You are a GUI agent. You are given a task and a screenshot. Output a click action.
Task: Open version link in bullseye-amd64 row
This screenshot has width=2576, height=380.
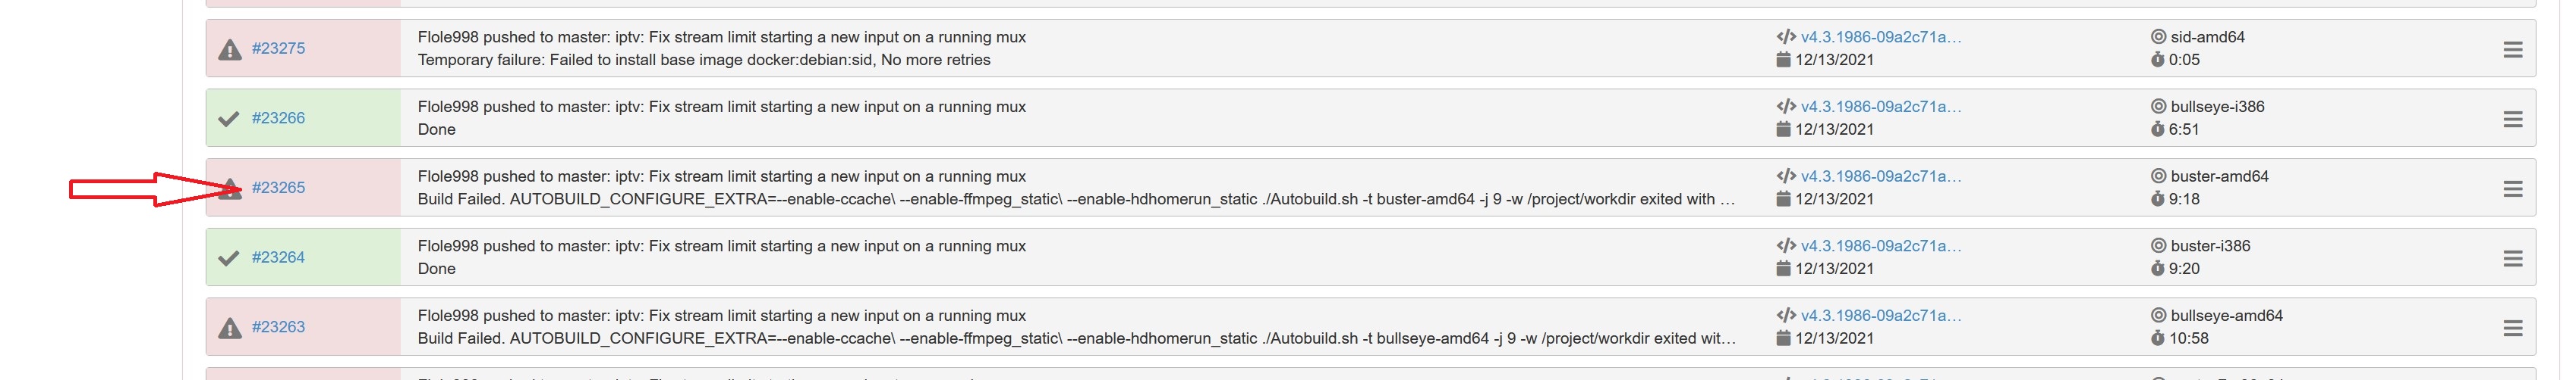(x=1880, y=316)
